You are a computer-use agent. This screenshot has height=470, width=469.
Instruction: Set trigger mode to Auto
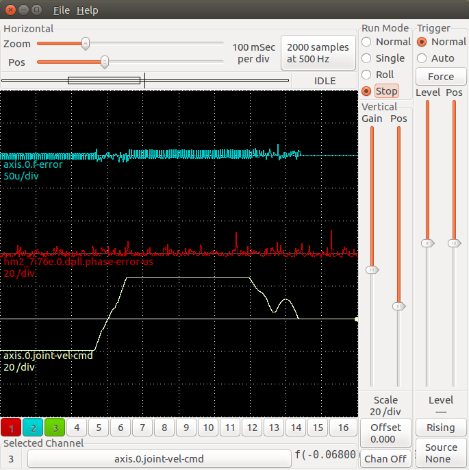click(x=435, y=58)
